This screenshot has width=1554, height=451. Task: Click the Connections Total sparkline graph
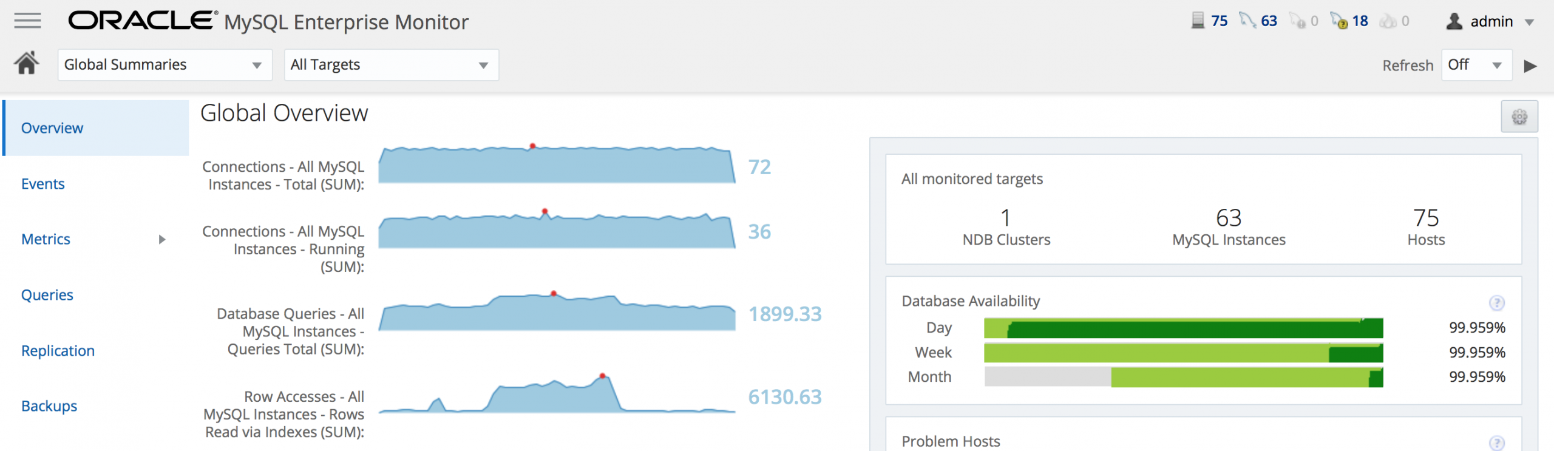pyautogui.click(x=557, y=164)
